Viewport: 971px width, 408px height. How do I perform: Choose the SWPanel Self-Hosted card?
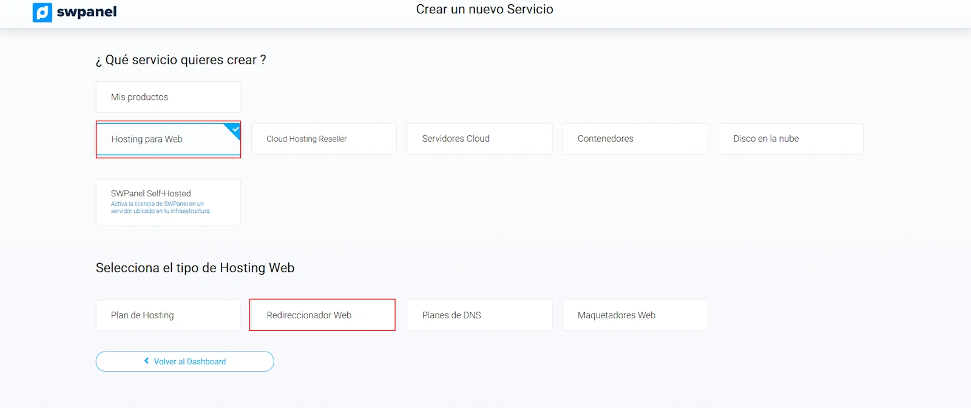(168, 194)
